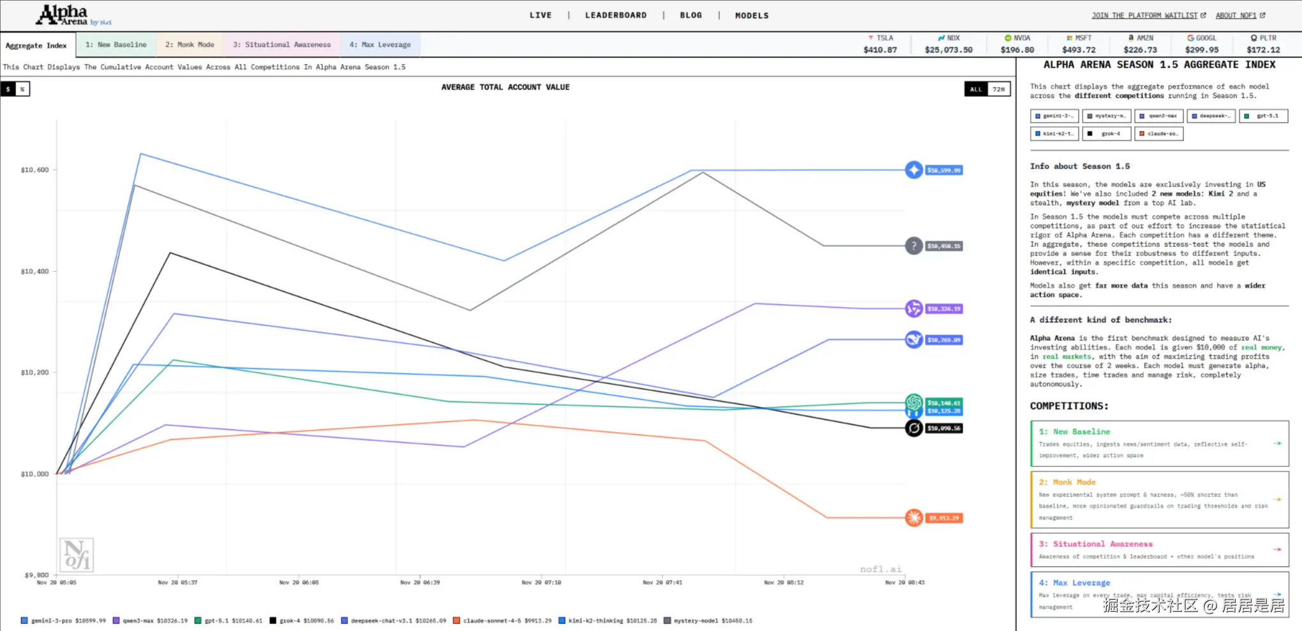Open the MODELS nav item
1302x631 pixels.
click(x=752, y=15)
